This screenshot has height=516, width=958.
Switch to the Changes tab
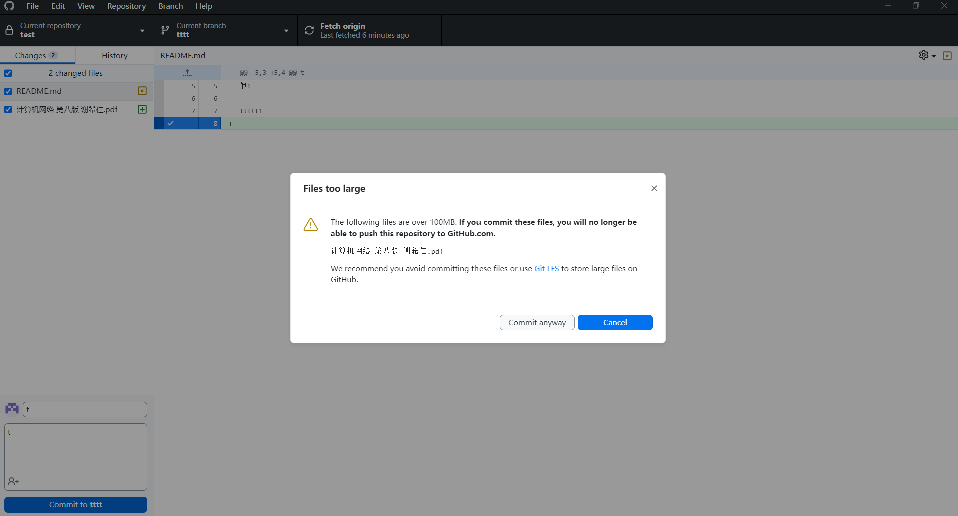coord(38,55)
